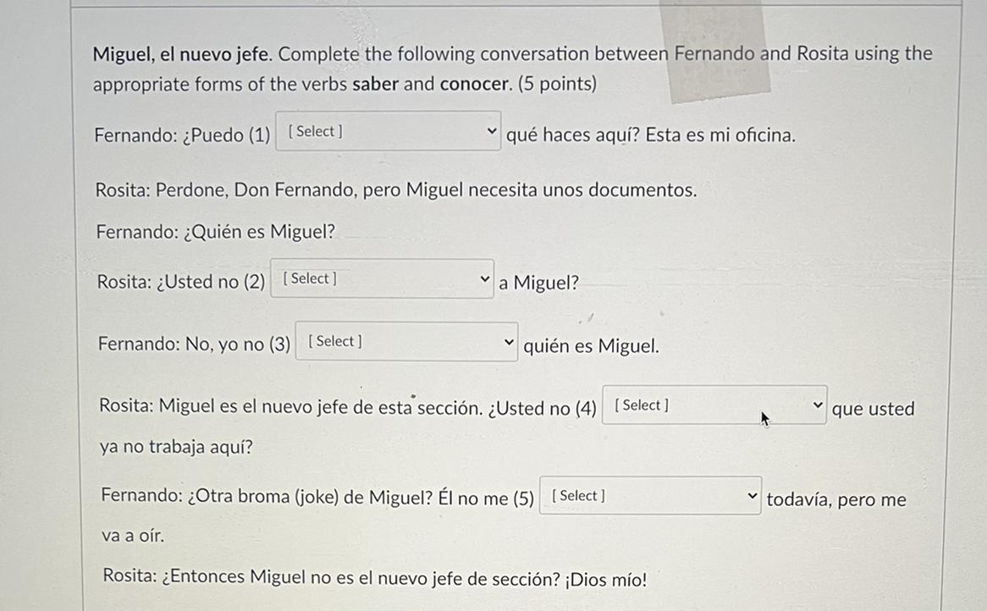Click Rosita's line 'Perdone, Don Fernando'

pos(396,190)
